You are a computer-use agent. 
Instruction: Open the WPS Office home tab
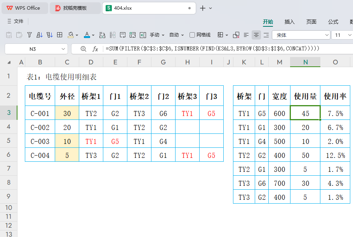pyautogui.click(x=25, y=8)
